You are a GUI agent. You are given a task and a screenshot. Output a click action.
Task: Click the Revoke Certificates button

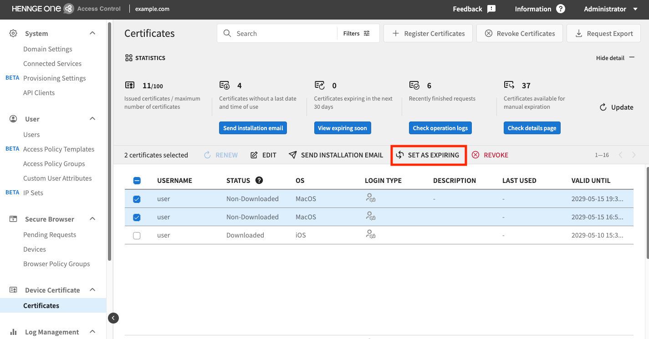click(520, 33)
